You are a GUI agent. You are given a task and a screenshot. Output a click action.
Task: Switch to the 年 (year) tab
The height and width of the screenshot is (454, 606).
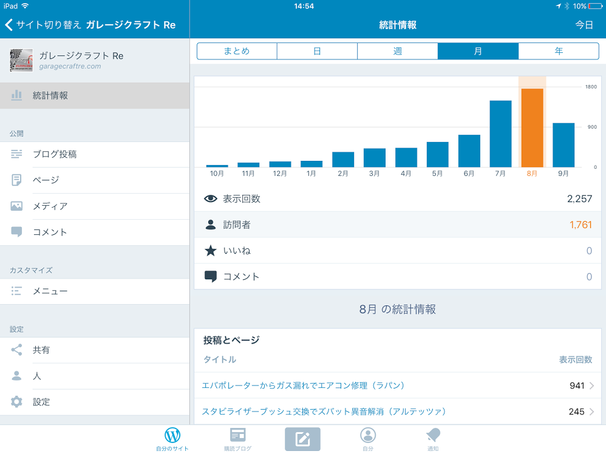point(559,52)
